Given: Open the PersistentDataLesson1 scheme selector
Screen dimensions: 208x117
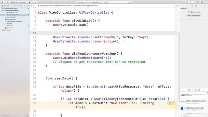Looking at the screenshot, I should pyautogui.click(x=19, y=2).
